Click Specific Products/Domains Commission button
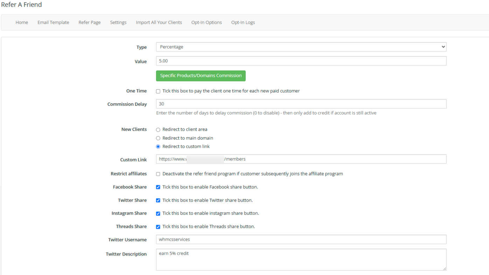The width and height of the screenshot is (489, 275). 201,76
